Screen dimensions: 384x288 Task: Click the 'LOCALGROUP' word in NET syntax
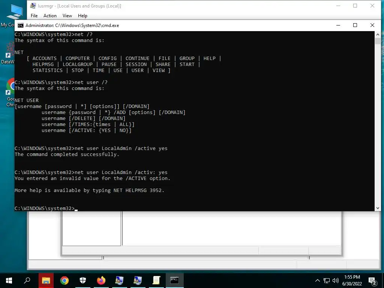(78, 64)
